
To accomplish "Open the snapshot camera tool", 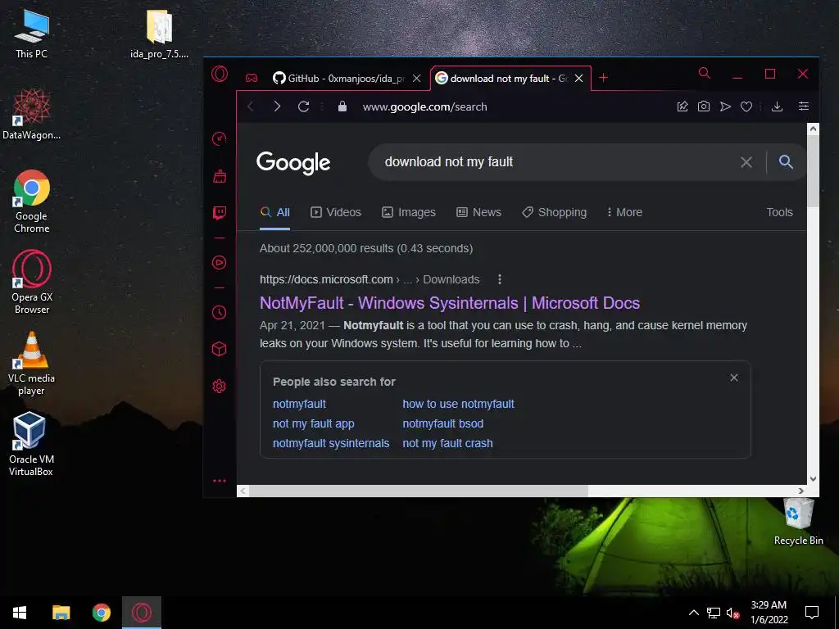I will pos(704,106).
